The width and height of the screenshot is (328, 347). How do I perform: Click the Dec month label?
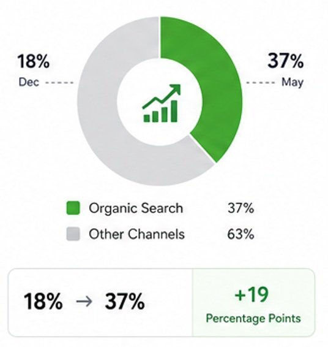pyautogui.click(x=29, y=82)
